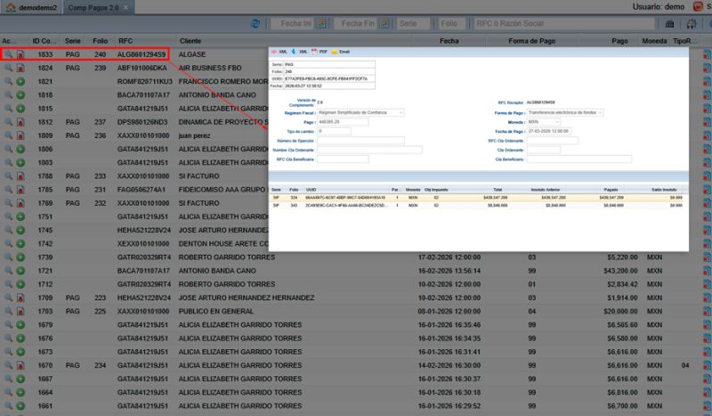712x416 pixels.
Task: Click the green add icon on row 1739
Action: [x=20, y=257]
